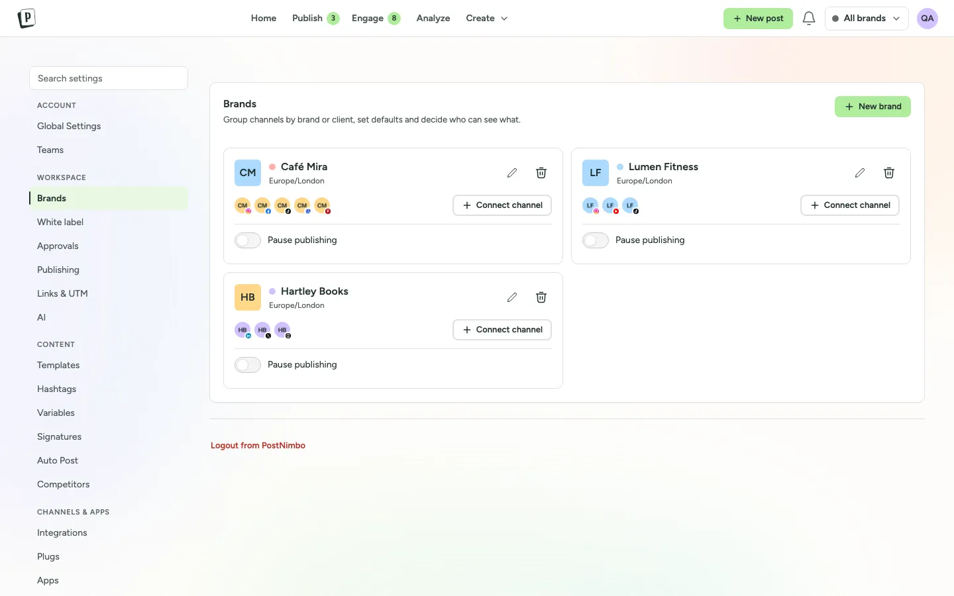This screenshot has width=954, height=596.
Task: Select Lumen Fitness TikTok channel avatar
Action: (x=631, y=206)
